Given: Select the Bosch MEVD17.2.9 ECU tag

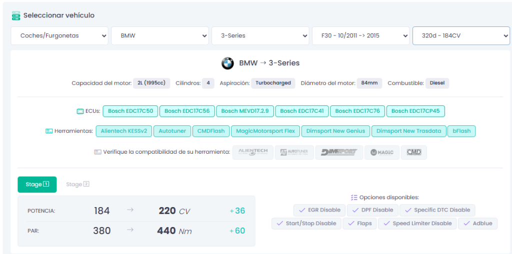Looking at the screenshot, I should tap(245, 111).
